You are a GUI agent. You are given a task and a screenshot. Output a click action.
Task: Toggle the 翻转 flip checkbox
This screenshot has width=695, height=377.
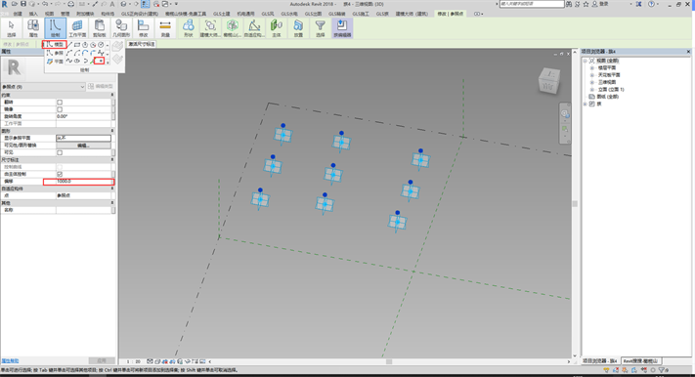point(60,102)
